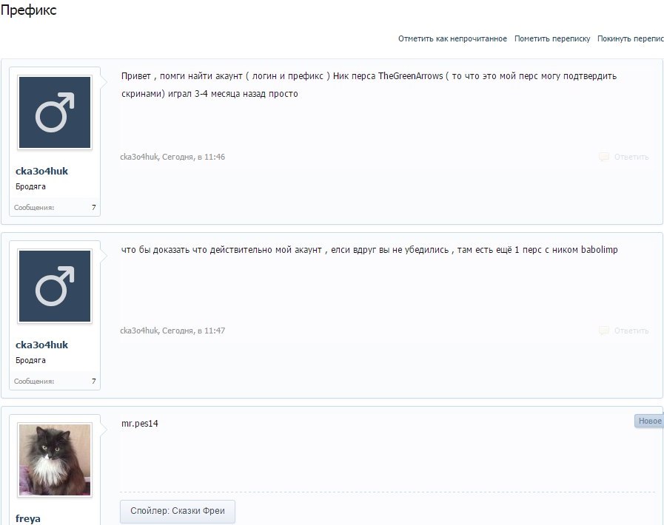Expand the "Спойлер: Сказки Фреи" spoiler
The image size is (664, 525).
[x=178, y=511]
